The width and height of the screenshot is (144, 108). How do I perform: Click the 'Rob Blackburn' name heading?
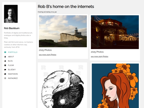12,28
